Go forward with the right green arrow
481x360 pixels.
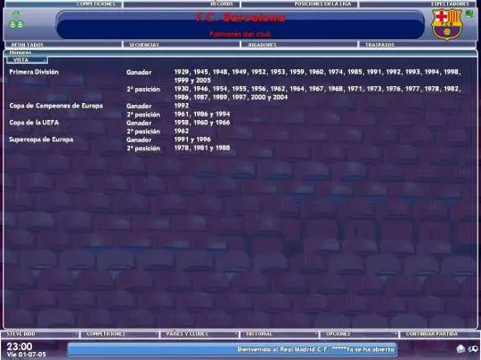coord(20,24)
